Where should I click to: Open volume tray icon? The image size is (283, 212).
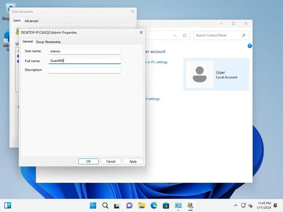click(250, 205)
